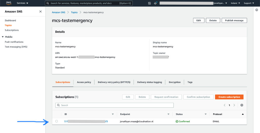
Task: Open CloudShell terminal icon in top bar
Action: (150, 3)
